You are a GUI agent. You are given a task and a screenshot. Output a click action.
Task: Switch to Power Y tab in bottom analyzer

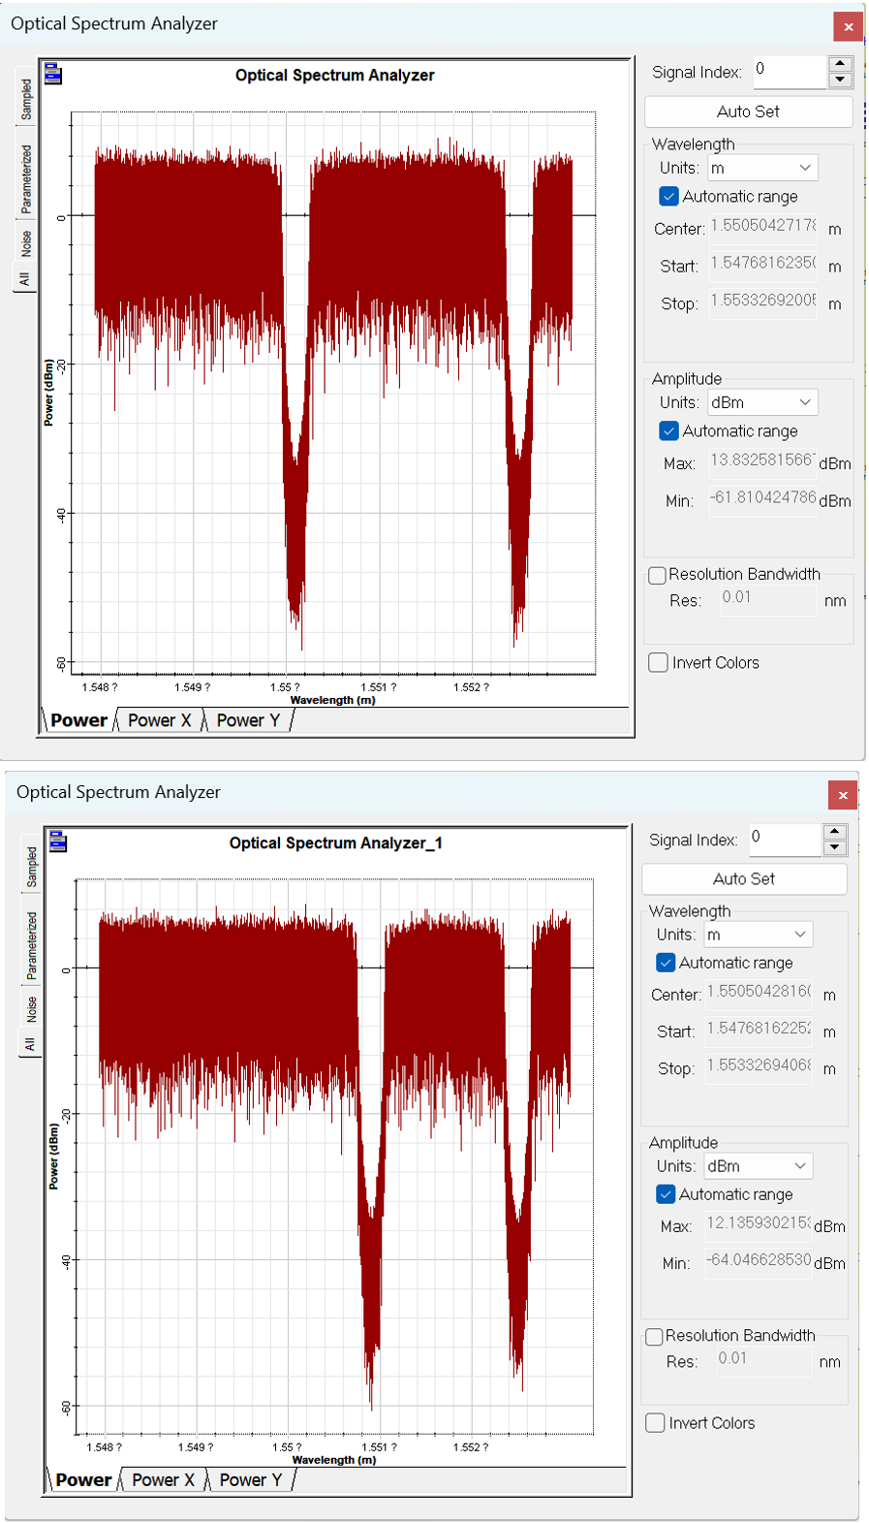[250, 1479]
